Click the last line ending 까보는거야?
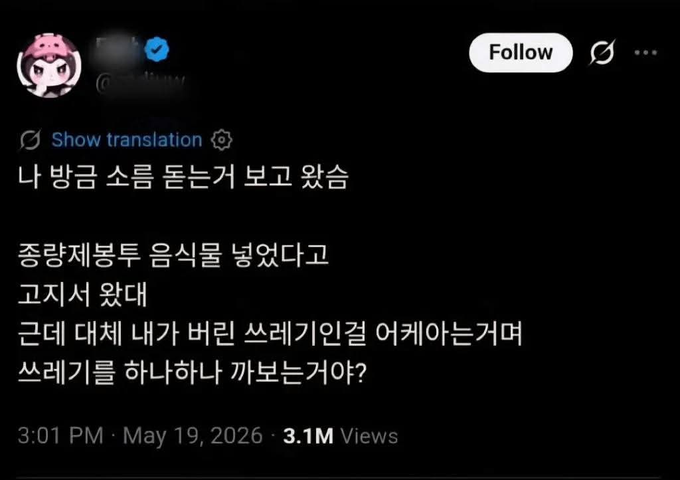The height and width of the screenshot is (480, 680). 192,372
